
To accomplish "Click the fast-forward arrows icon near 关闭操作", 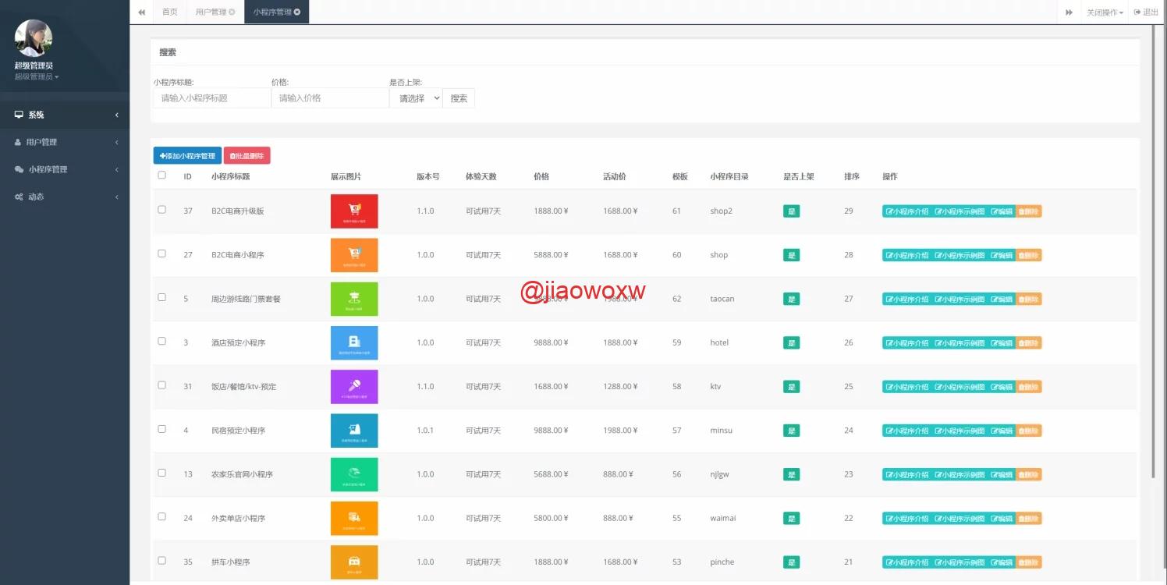I will [1069, 12].
